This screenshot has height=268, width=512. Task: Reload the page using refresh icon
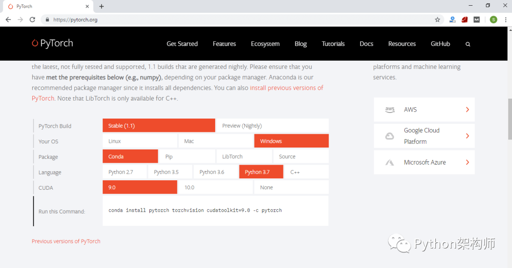tap(32, 19)
